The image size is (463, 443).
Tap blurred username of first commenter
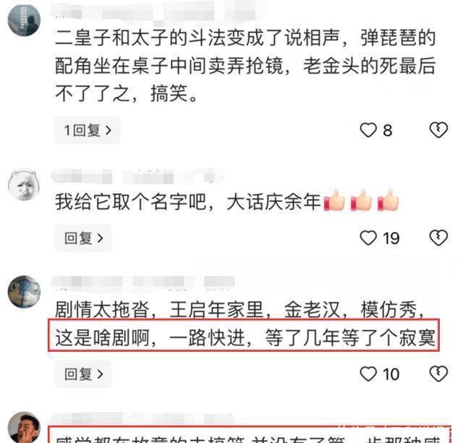[x=156, y=13]
